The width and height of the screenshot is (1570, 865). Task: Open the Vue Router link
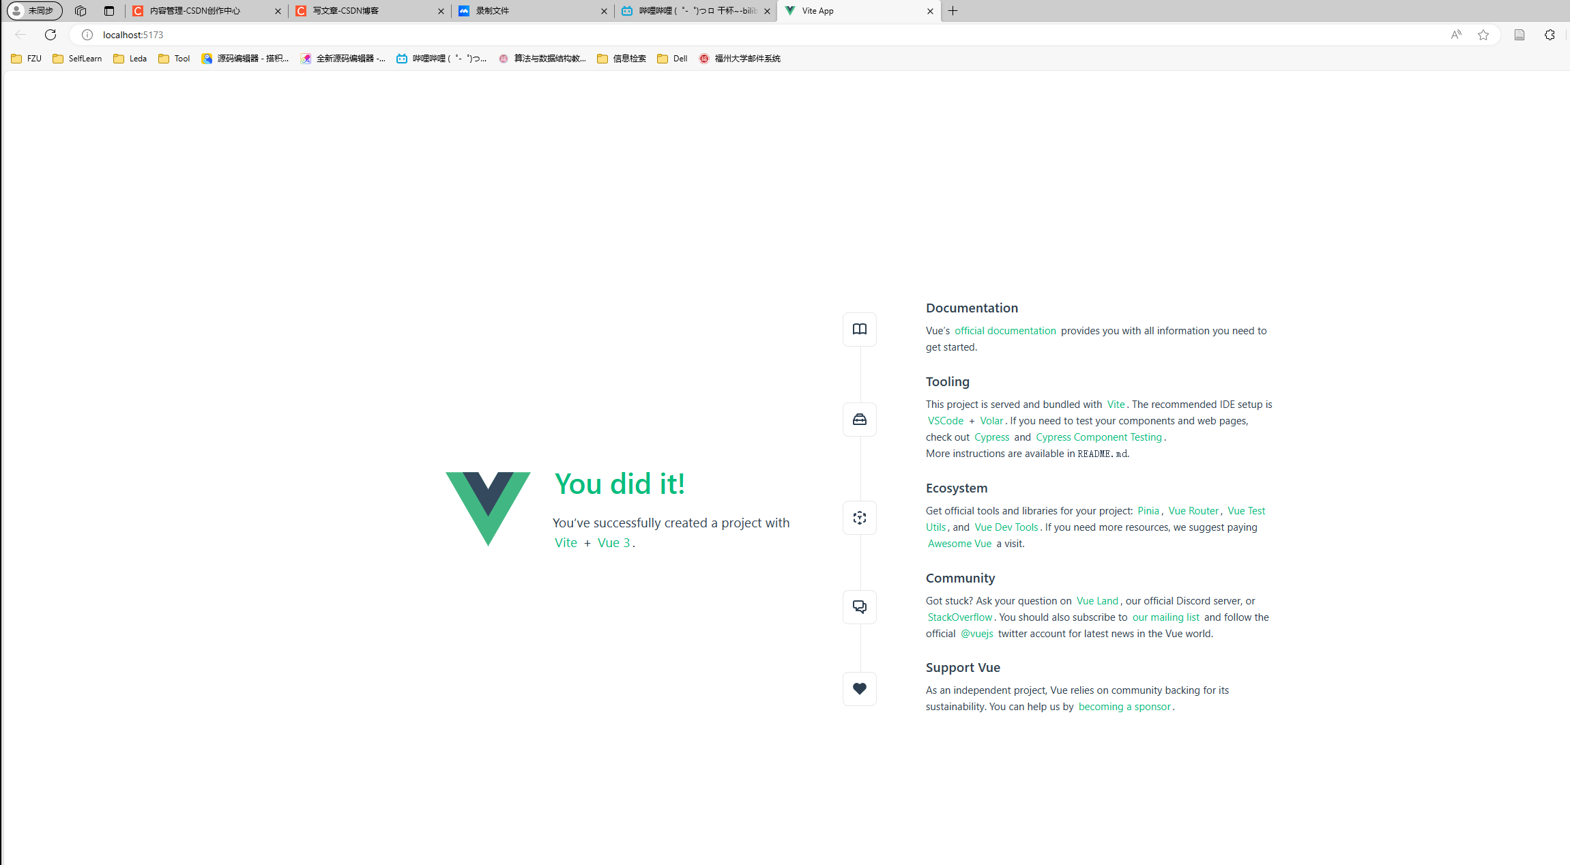point(1193,511)
